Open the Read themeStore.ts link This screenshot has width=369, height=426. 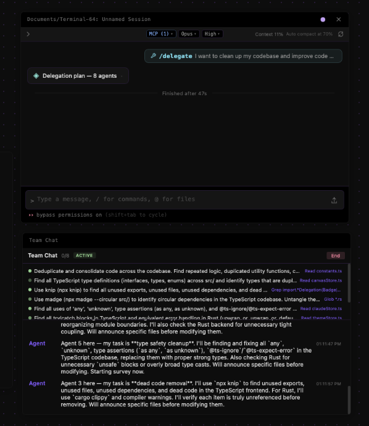coord(321,318)
